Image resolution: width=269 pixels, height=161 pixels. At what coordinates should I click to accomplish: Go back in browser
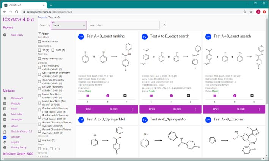pos(5,12)
